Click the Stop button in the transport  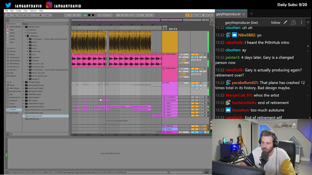point(89,15)
